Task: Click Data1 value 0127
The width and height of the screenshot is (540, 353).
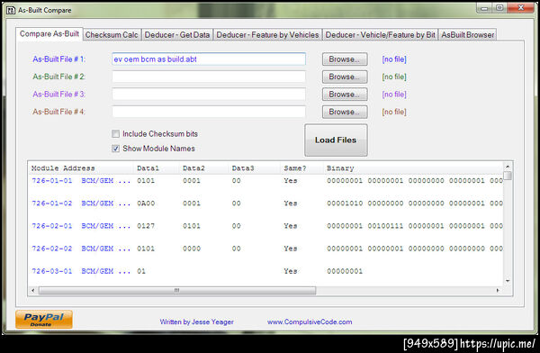Action: point(146,226)
